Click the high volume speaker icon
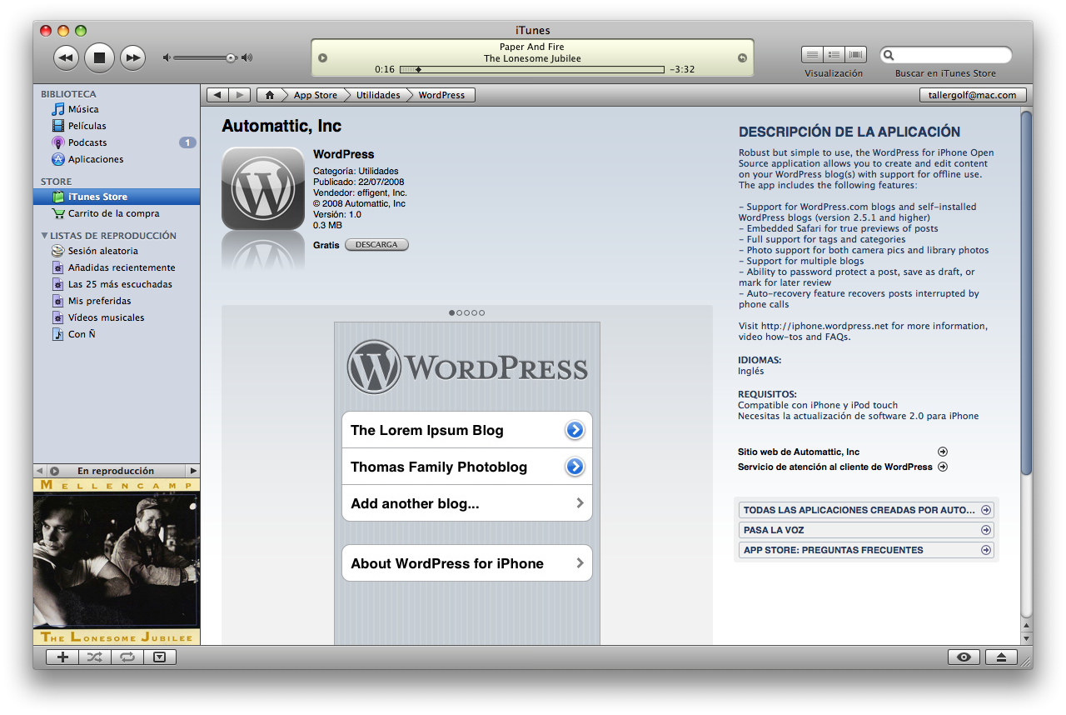Screen dimensions: 1066x715 click(247, 57)
